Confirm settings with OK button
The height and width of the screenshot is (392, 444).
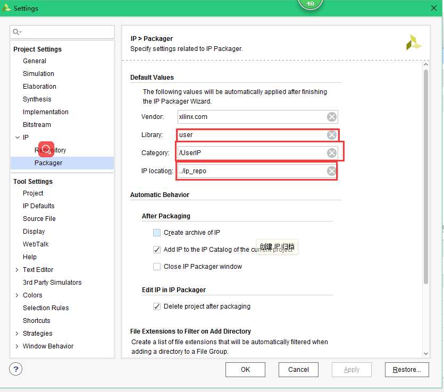tap(245, 370)
